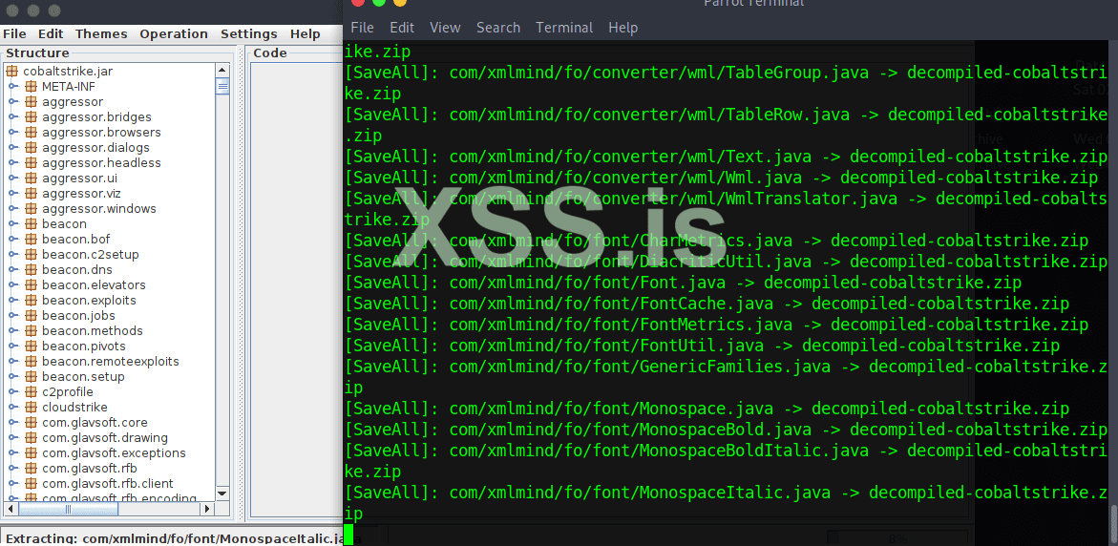Click the beacon package icon

coord(30,223)
